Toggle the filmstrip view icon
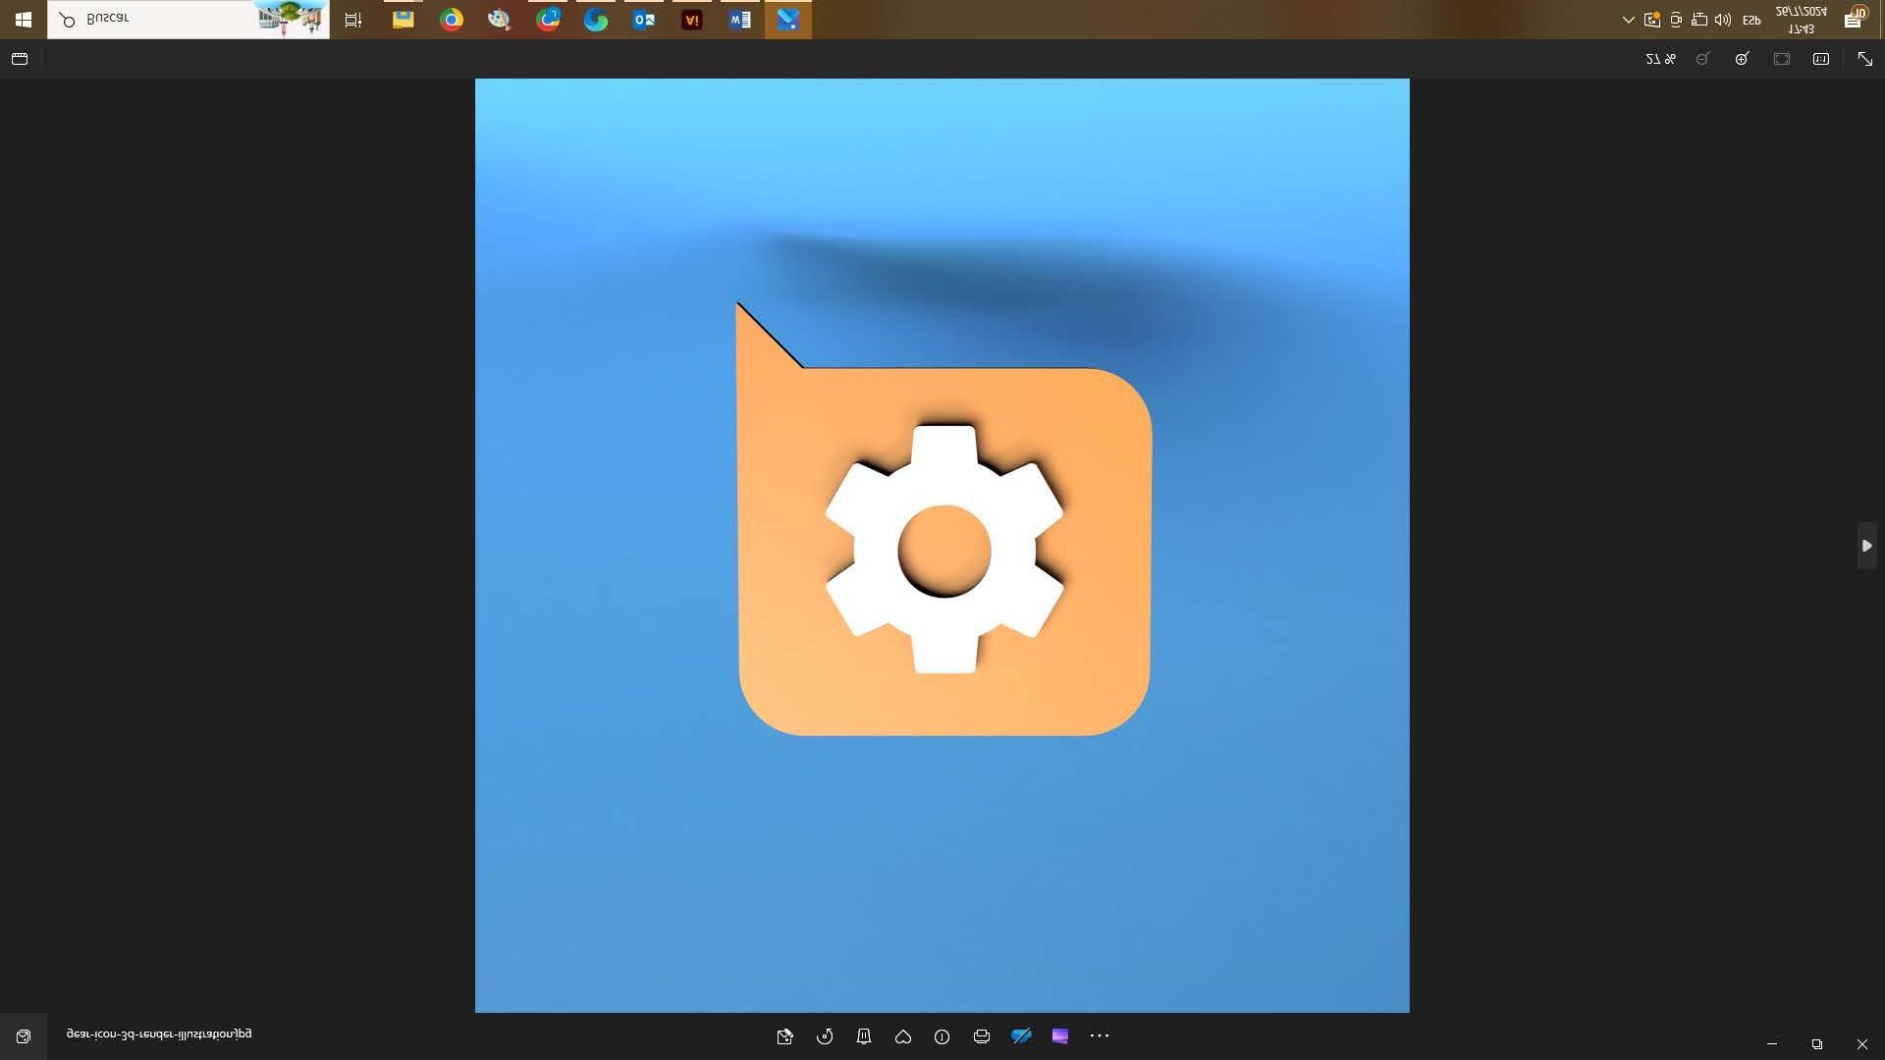This screenshot has height=1060, width=1885. (x=20, y=59)
